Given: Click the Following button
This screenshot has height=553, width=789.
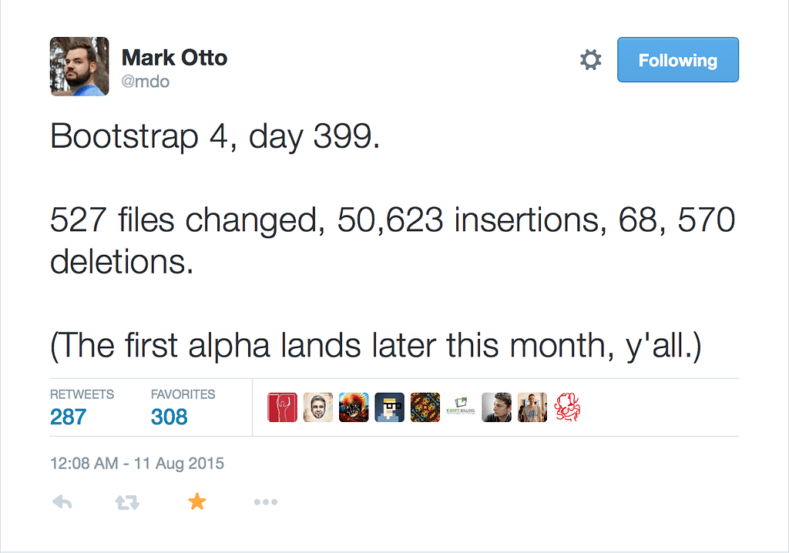Looking at the screenshot, I should pos(677,60).
